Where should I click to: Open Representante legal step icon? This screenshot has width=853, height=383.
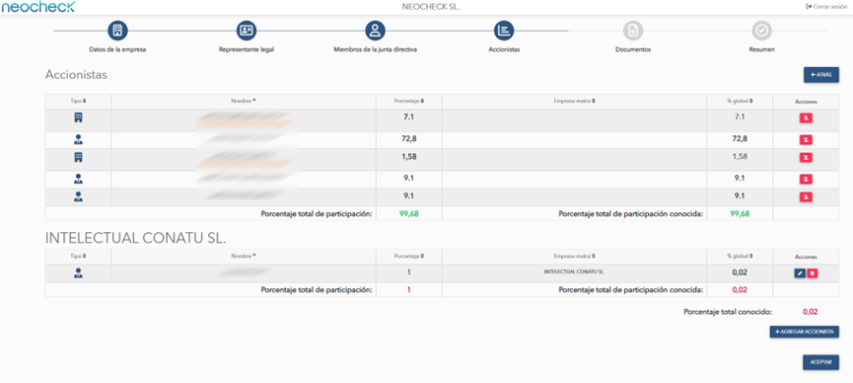click(247, 31)
